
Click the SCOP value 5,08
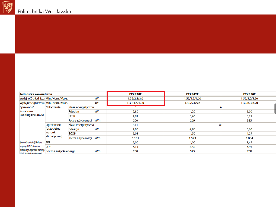[x=135, y=134]
